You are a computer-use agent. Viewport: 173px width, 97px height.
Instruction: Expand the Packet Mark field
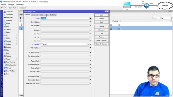tap(91, 61)
